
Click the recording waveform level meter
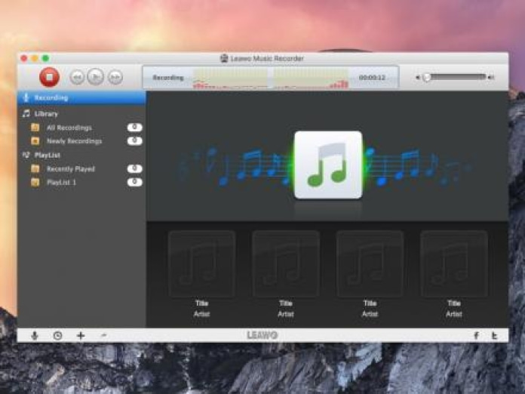point(271,78)
